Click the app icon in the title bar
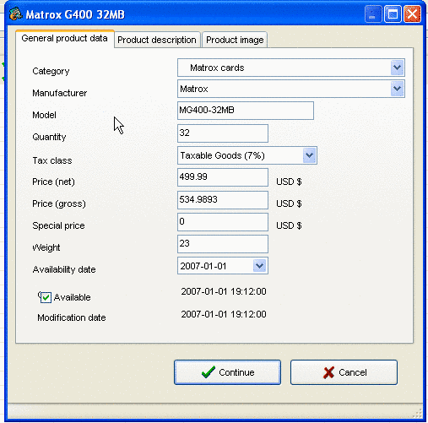428x423 pixels. tap(15, 14)
